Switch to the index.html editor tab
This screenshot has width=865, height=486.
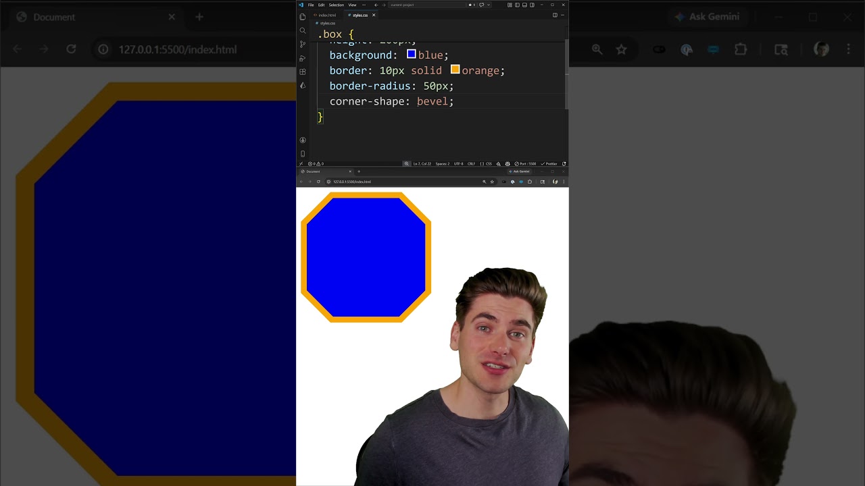327,15
